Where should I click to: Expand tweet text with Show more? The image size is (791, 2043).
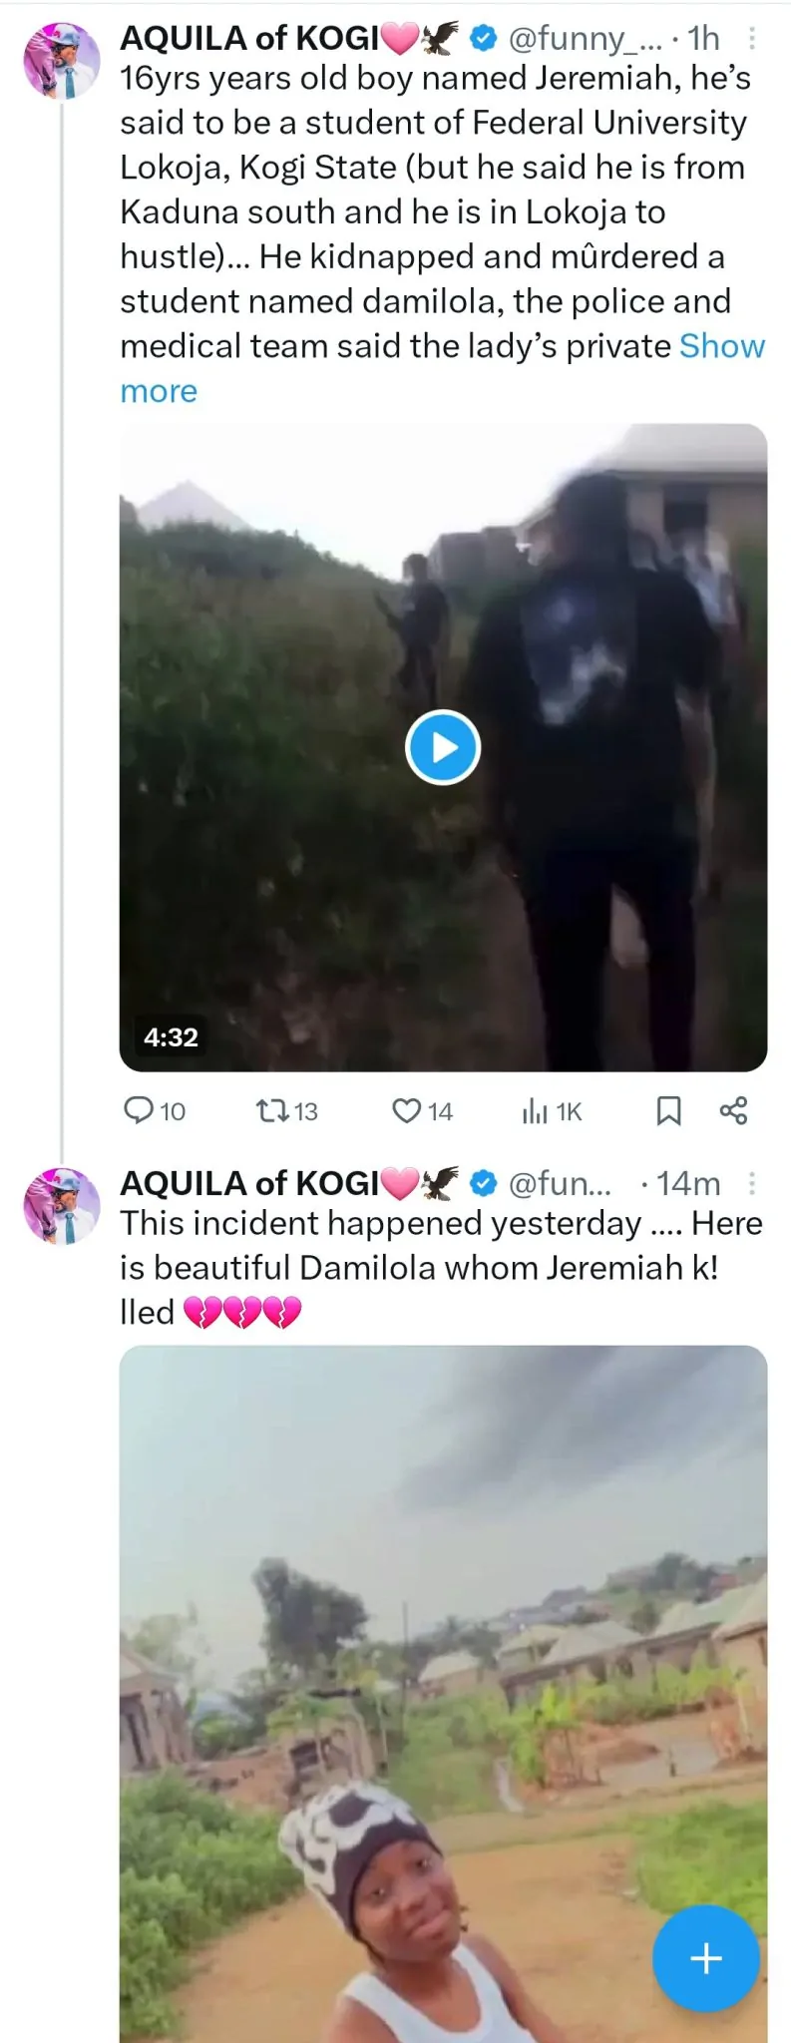click(721, 346)
